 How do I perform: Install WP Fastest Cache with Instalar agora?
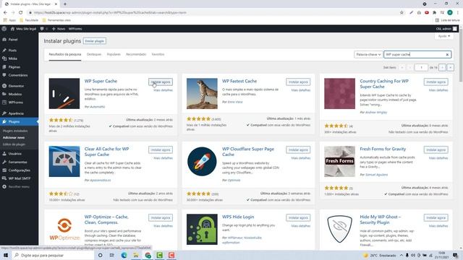(x=298, y=82)
